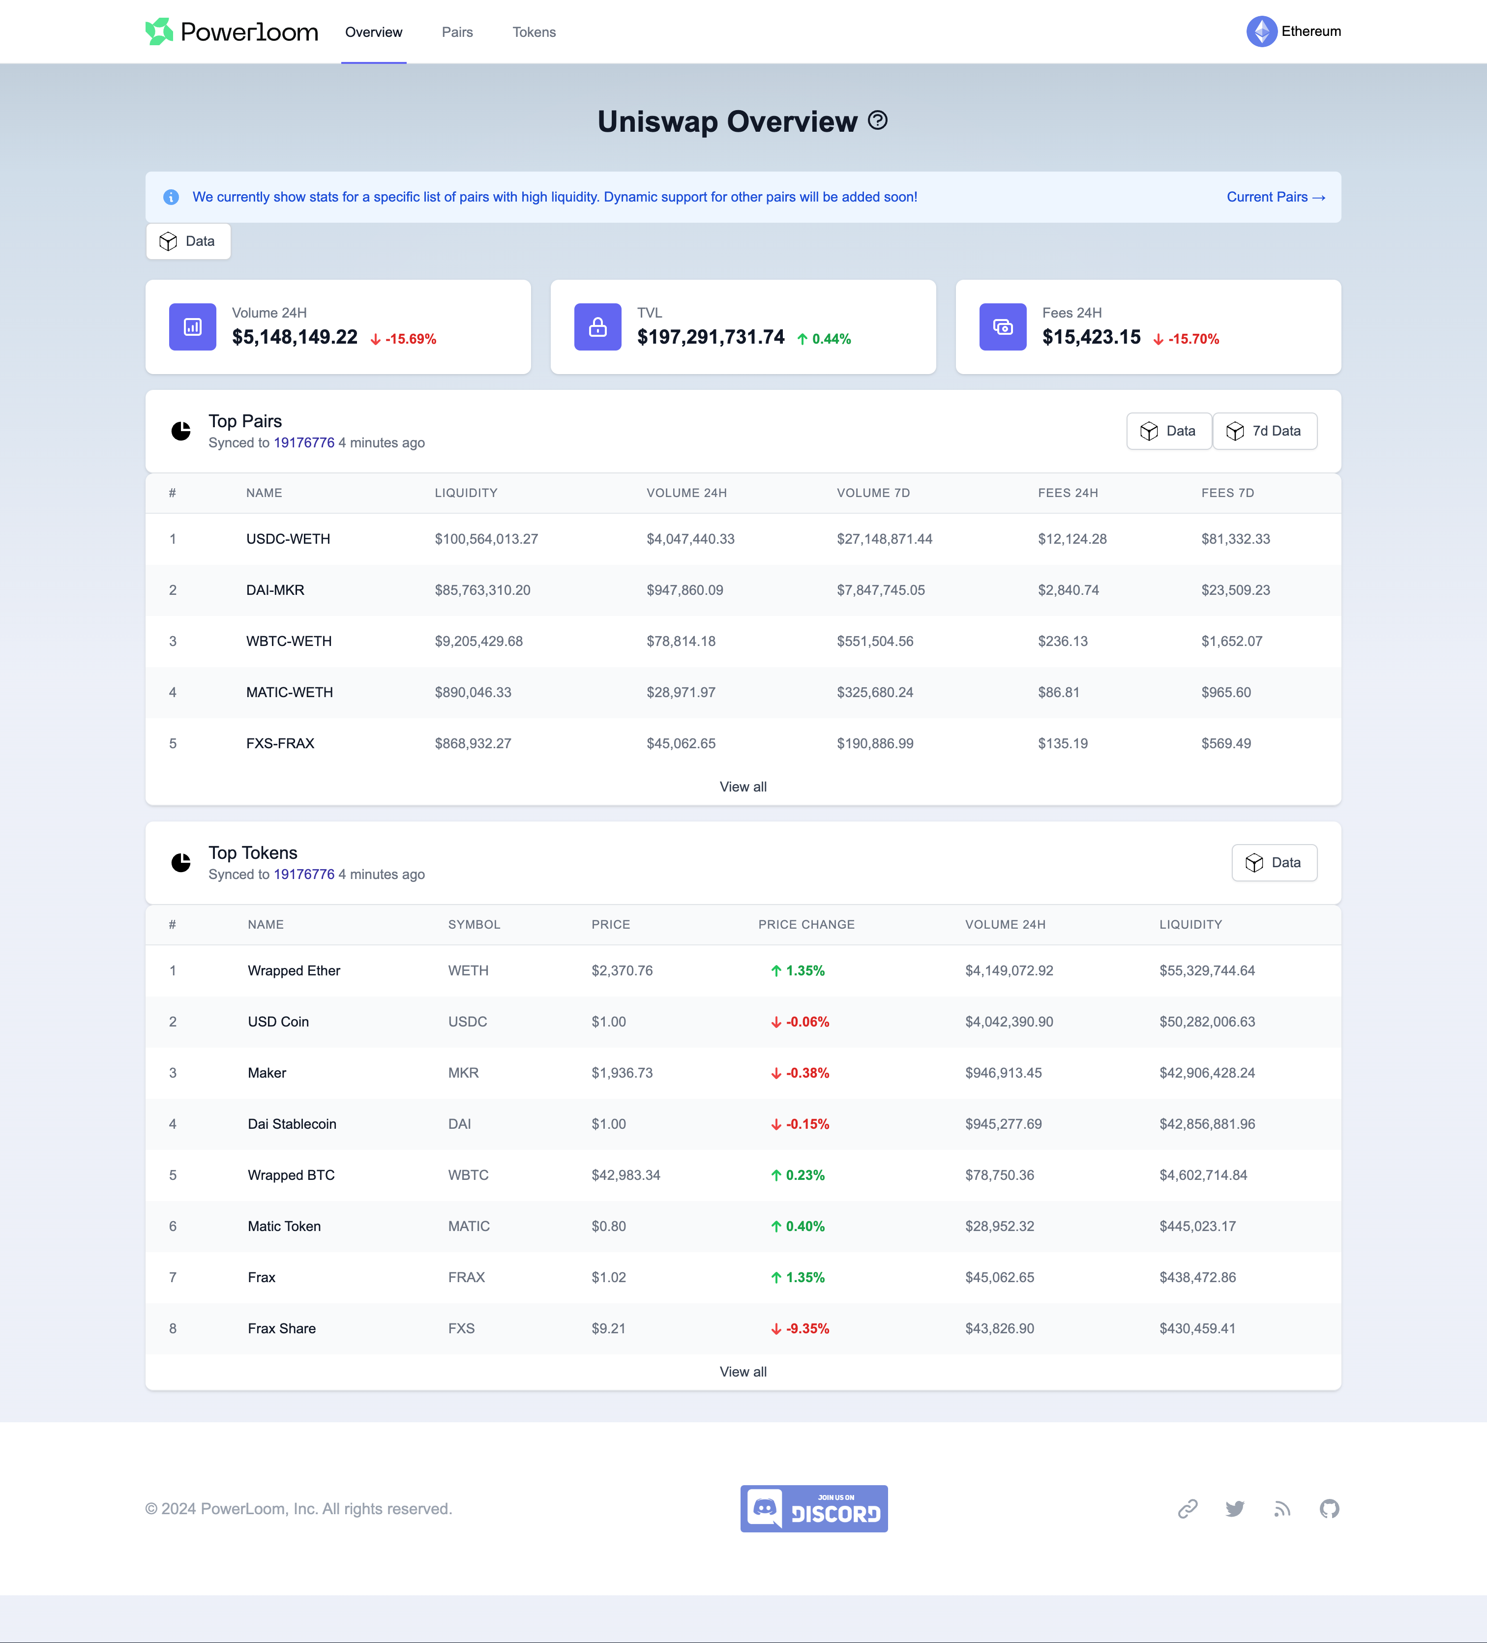
Task: Select the Frax Share token
Action: pyautogui.click(x=281, y=1328)
